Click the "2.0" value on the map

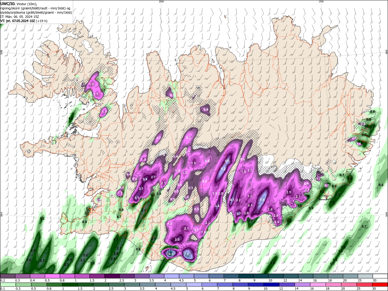coord(276,216)
